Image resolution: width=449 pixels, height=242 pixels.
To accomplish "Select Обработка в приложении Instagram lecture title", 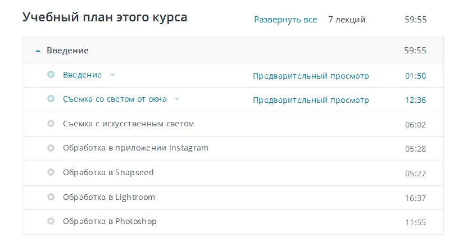I will point(135,148).
